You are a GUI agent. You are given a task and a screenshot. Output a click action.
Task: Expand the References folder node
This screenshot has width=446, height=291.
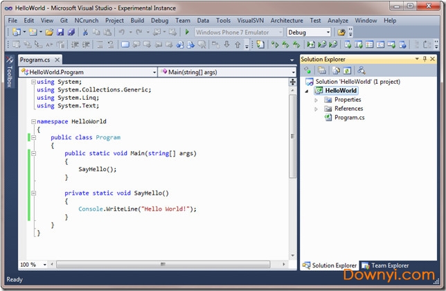pyautogui.click(x=316, y=109)
